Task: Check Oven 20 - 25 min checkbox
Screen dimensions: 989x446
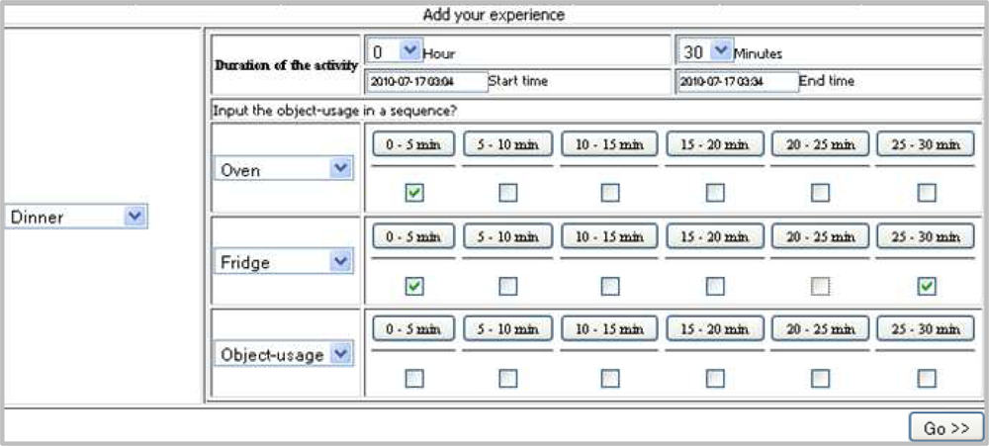Action: coord(820,193)
